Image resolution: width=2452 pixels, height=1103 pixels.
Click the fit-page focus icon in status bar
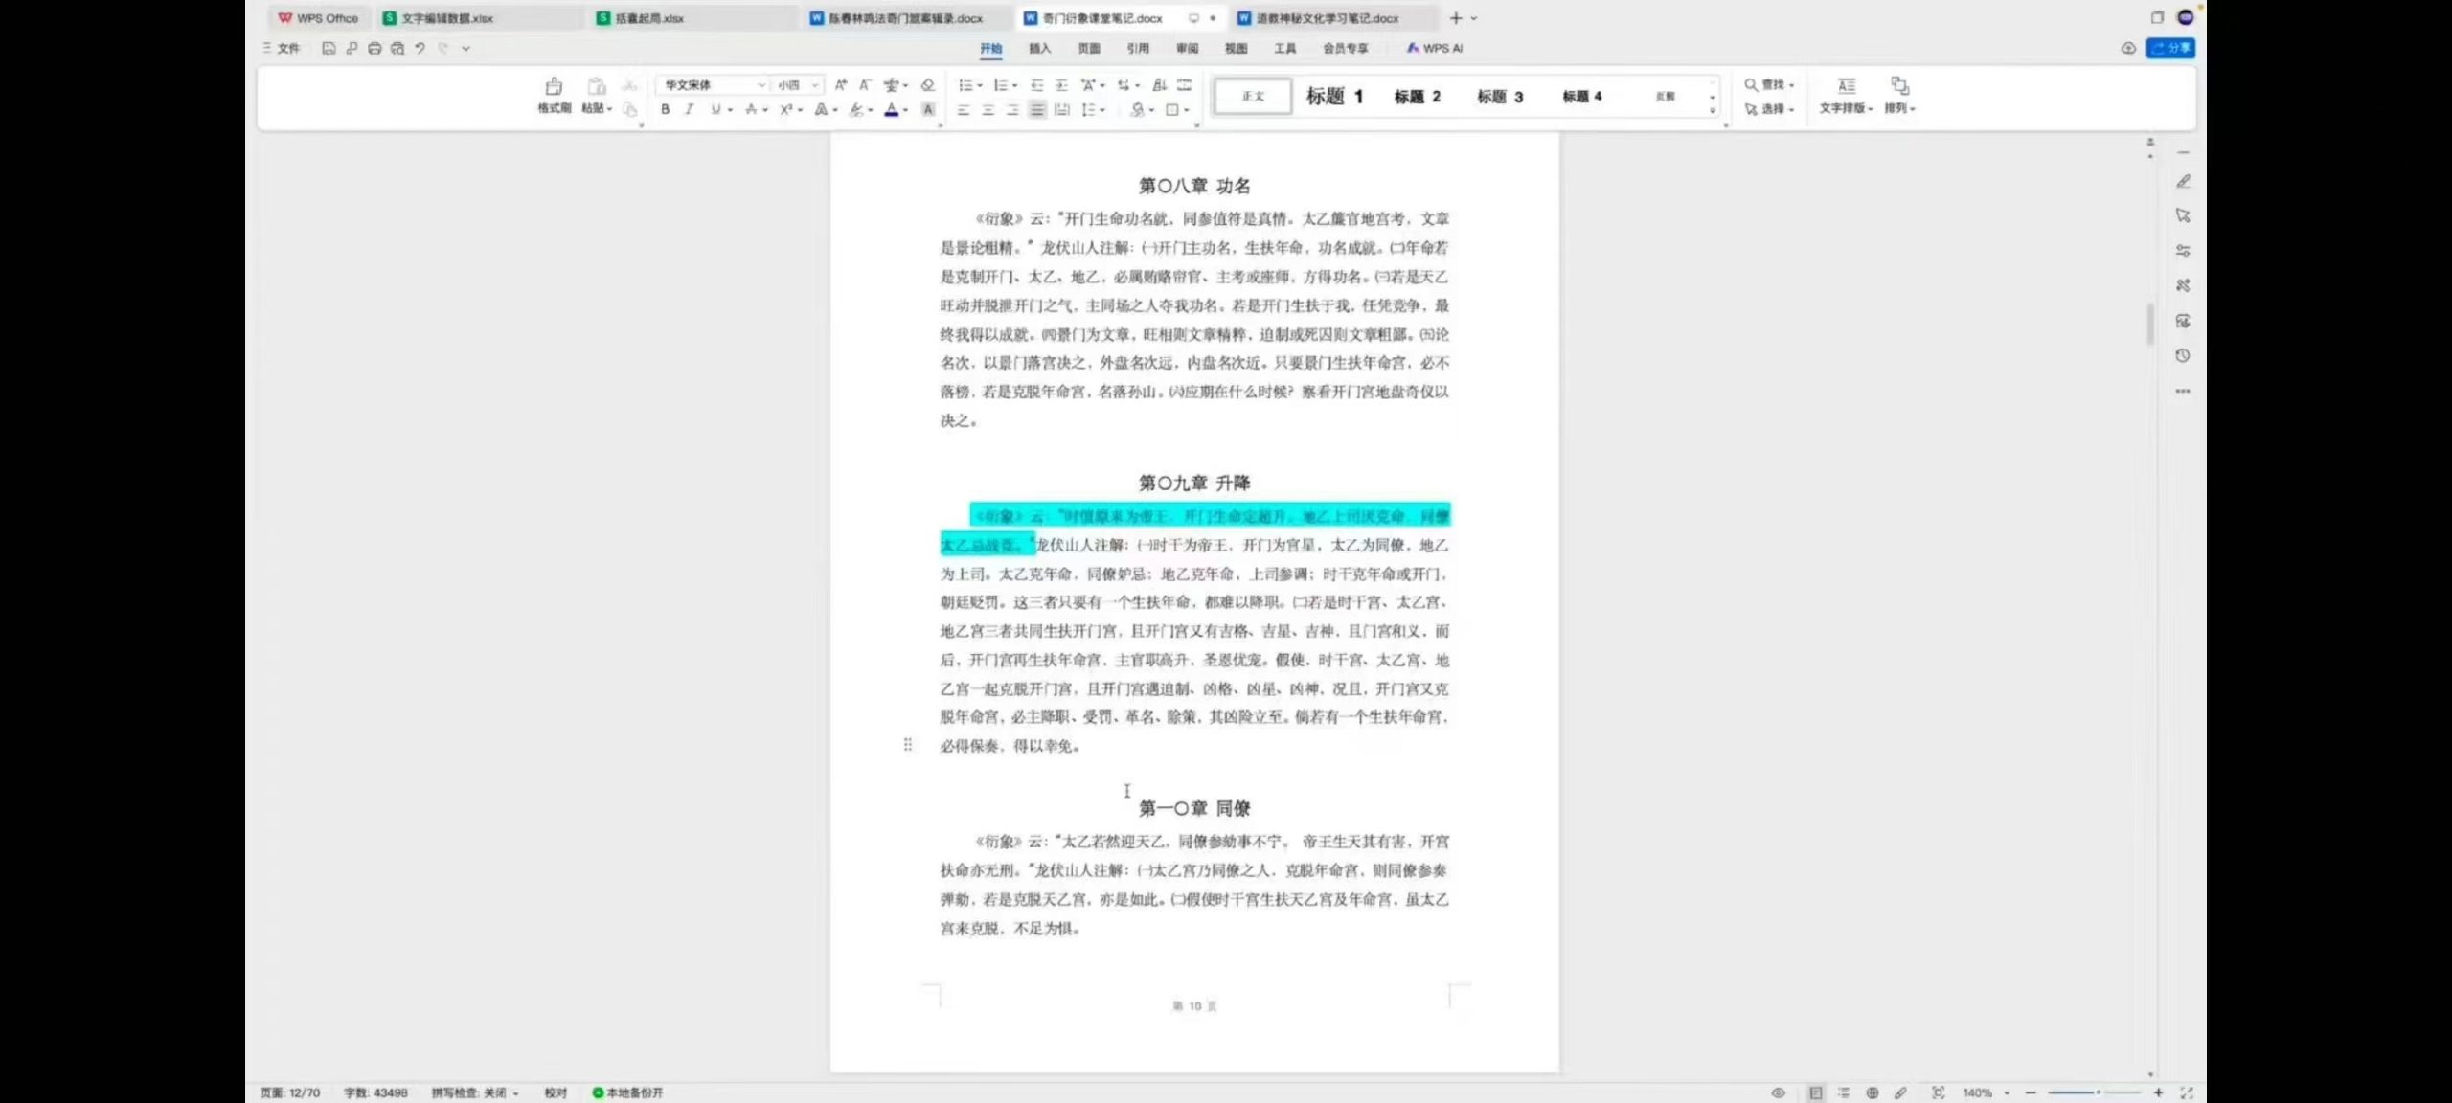coord(1938,1092)
